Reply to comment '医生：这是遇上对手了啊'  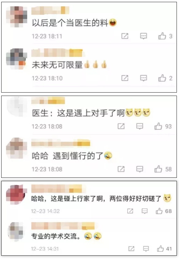[140, 126]
